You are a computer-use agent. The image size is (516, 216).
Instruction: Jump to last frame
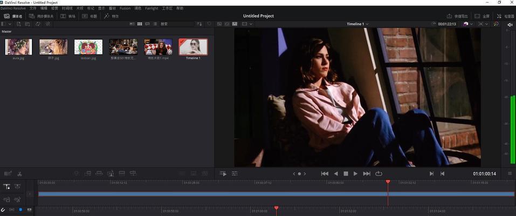pyautogui.click(x=367, y=173)
